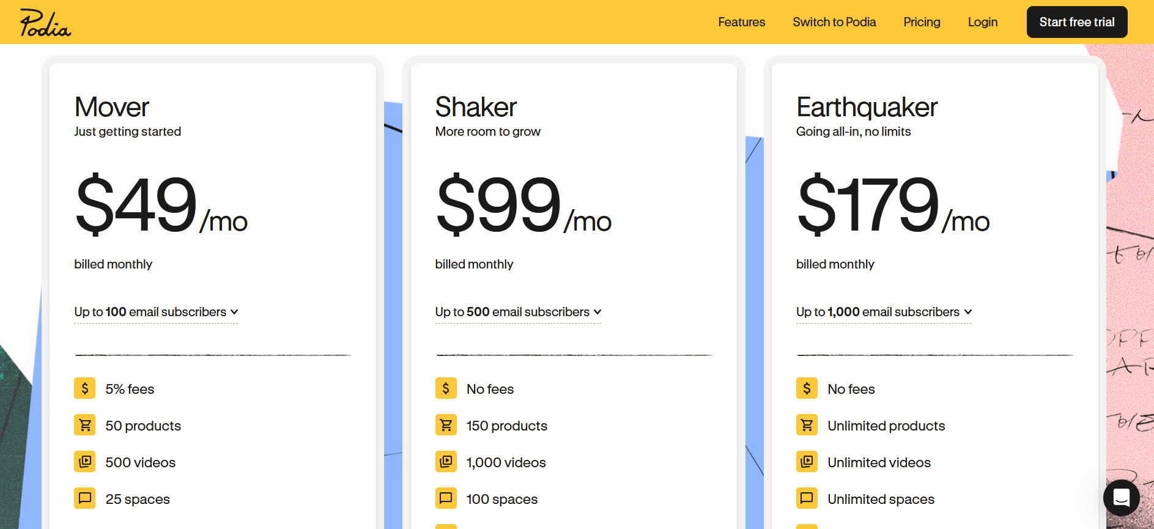Click the chat icon beside Unlimited spaces
1154x529 pixels.
coord(807,498)
